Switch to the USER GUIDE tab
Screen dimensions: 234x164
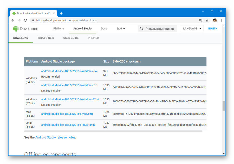pos(71,38)
